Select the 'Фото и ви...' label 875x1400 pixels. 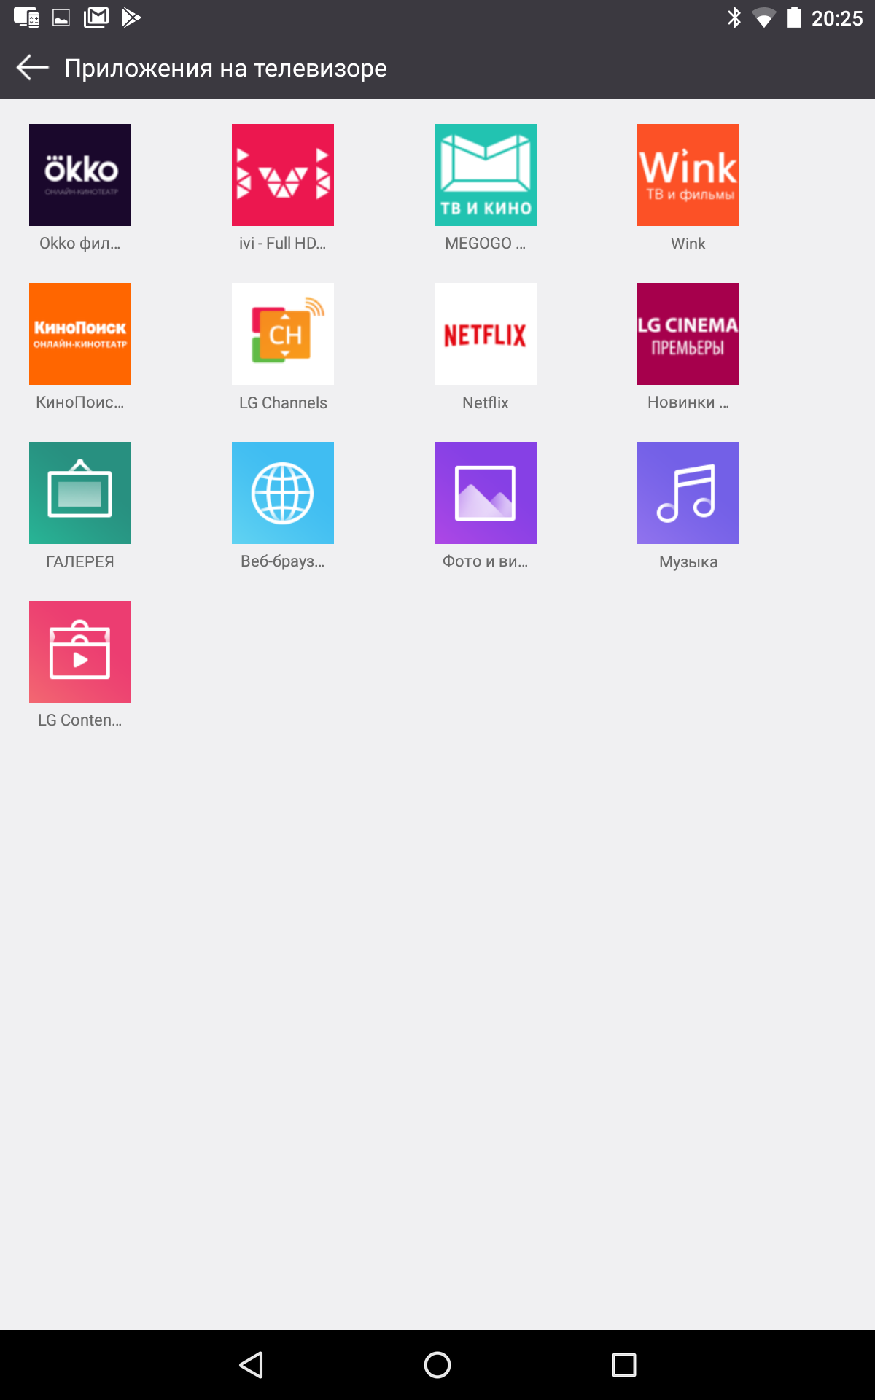[486, 561]
